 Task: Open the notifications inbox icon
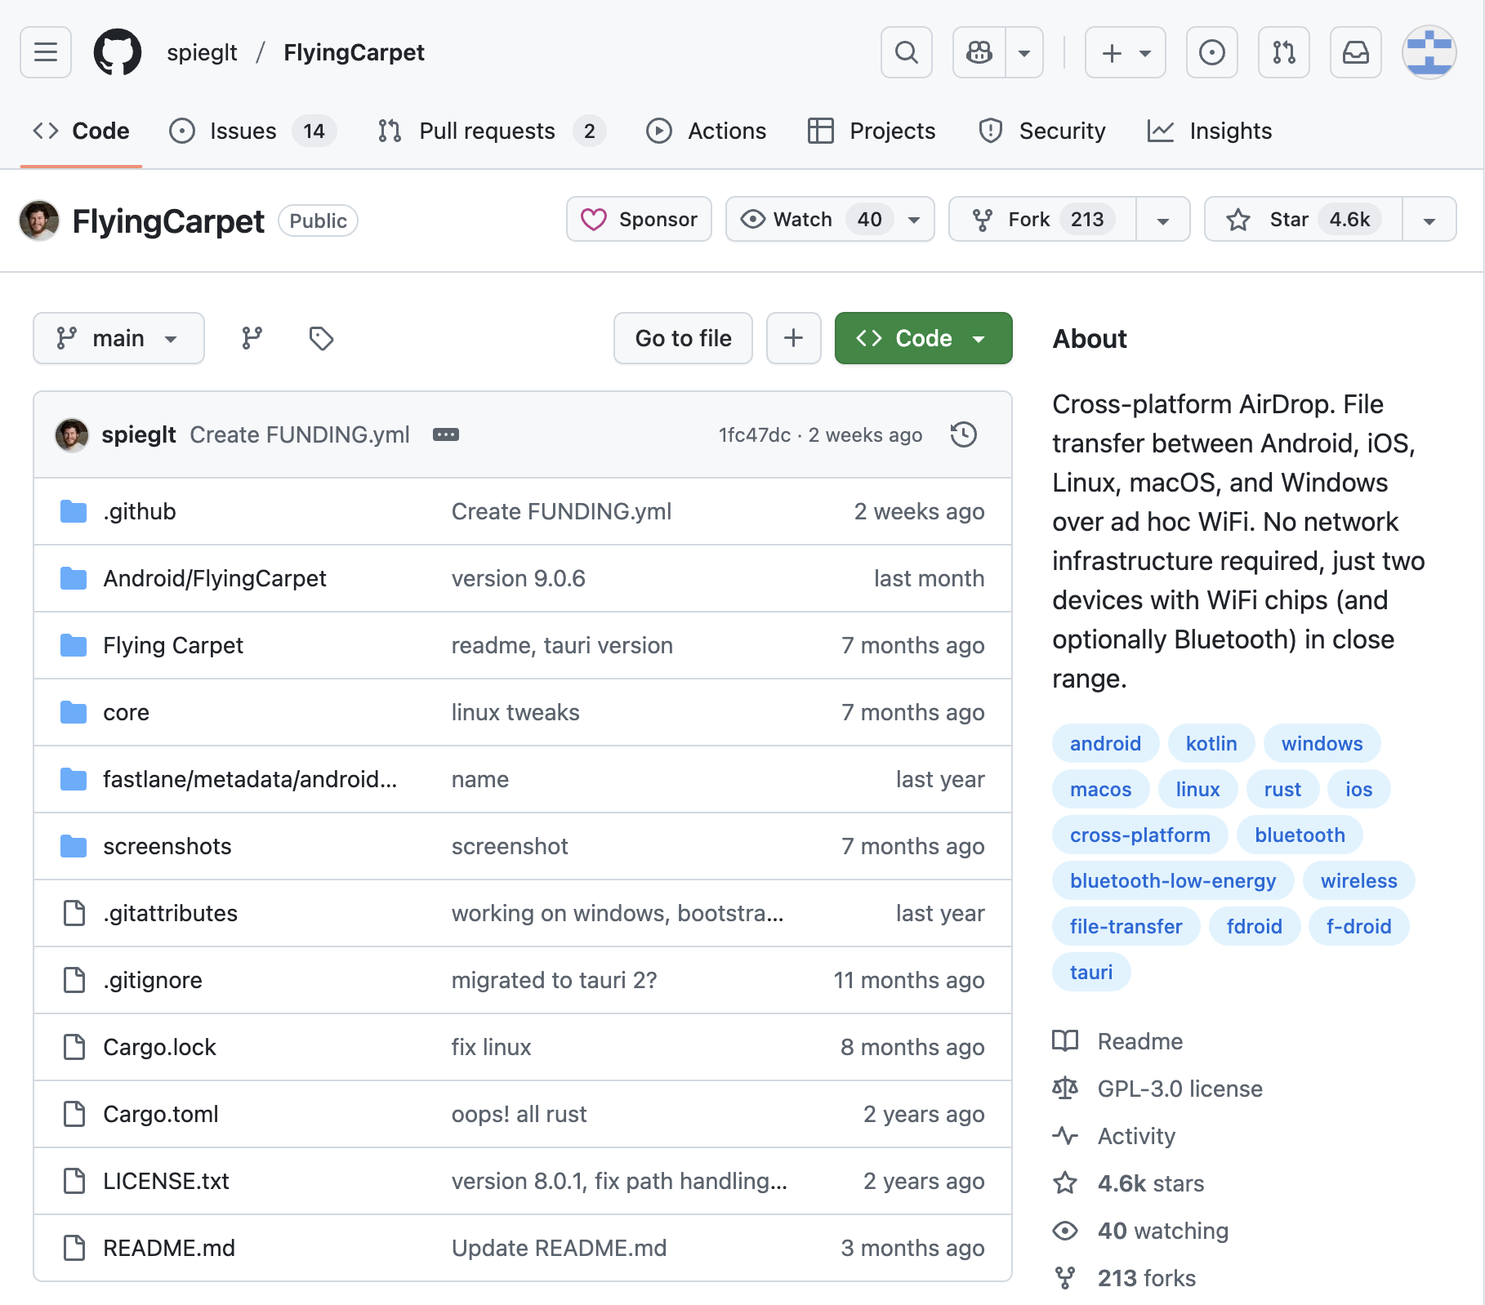click(x=1355, y=52)
